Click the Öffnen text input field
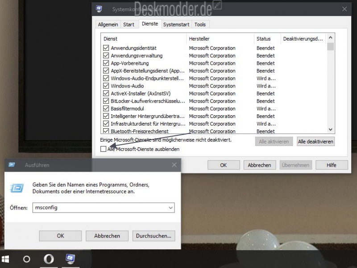The image size is (357, 268). point(99,208)
